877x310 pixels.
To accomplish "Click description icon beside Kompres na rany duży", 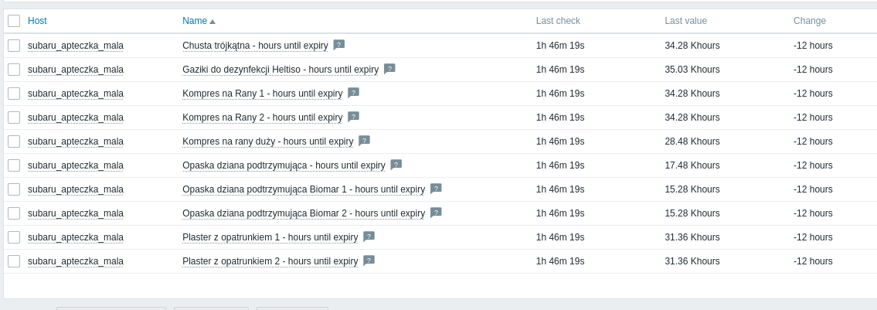I will click(364, 141).
